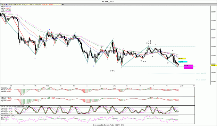Click the MA2 value label

(x=6, y=8)
